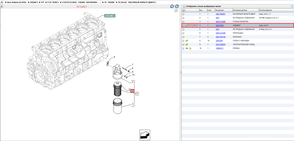Select the ШПИЛЬКА description cell
Screen dimensions: 294x141
[x=237, y=37]
